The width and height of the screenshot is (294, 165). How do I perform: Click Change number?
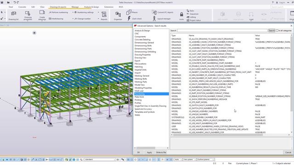83,19
